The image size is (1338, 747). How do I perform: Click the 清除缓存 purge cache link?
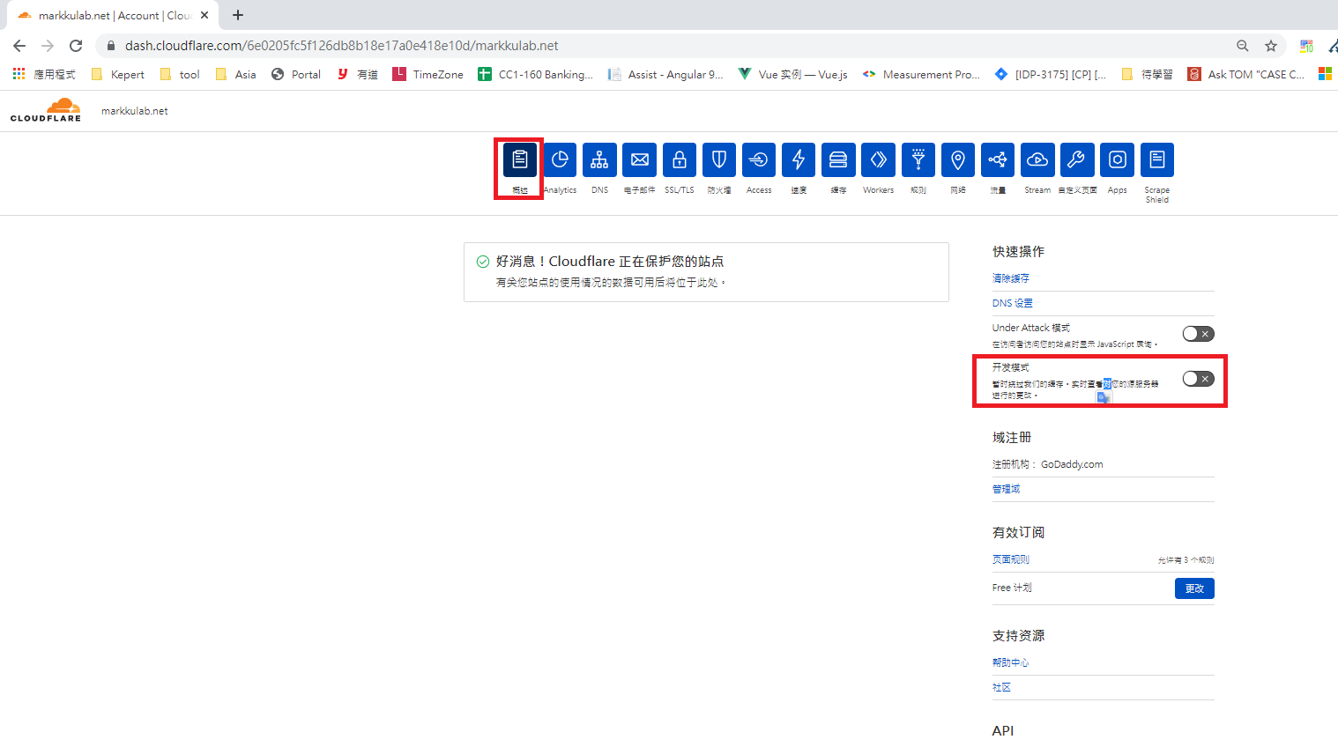tap(1010, 278)
